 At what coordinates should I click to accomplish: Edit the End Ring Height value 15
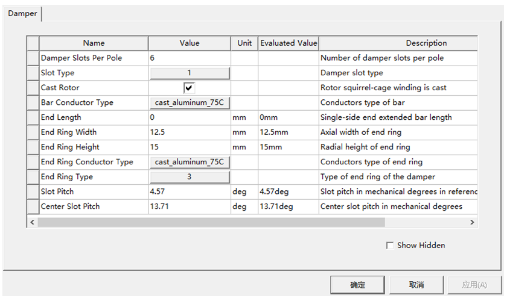[190, 147]
